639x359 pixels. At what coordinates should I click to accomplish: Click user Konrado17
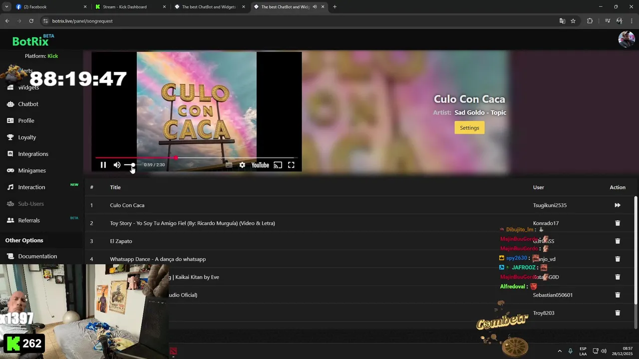click(x=546, y=223)
